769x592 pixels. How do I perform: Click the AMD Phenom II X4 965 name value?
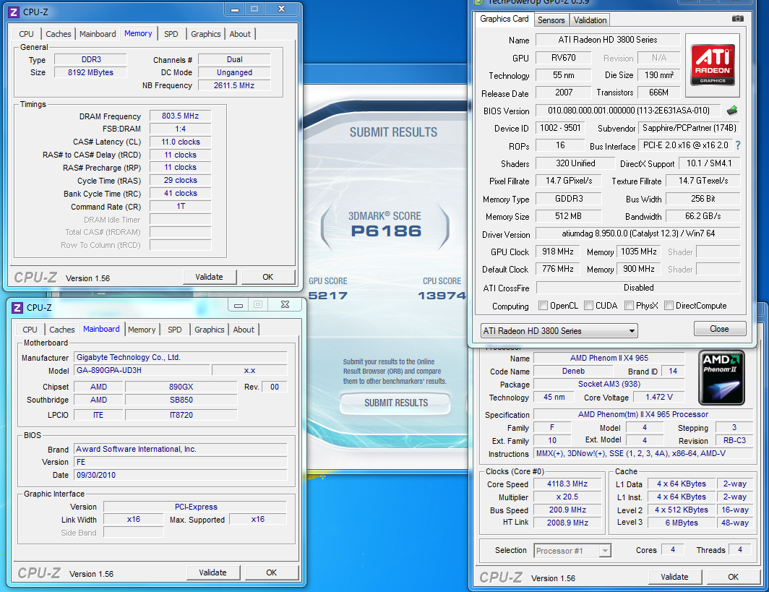coord(609,358)
